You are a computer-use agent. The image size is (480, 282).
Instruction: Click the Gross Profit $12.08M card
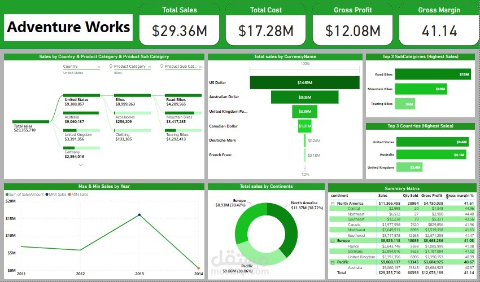pyautogui.click(x=352, y=25)
